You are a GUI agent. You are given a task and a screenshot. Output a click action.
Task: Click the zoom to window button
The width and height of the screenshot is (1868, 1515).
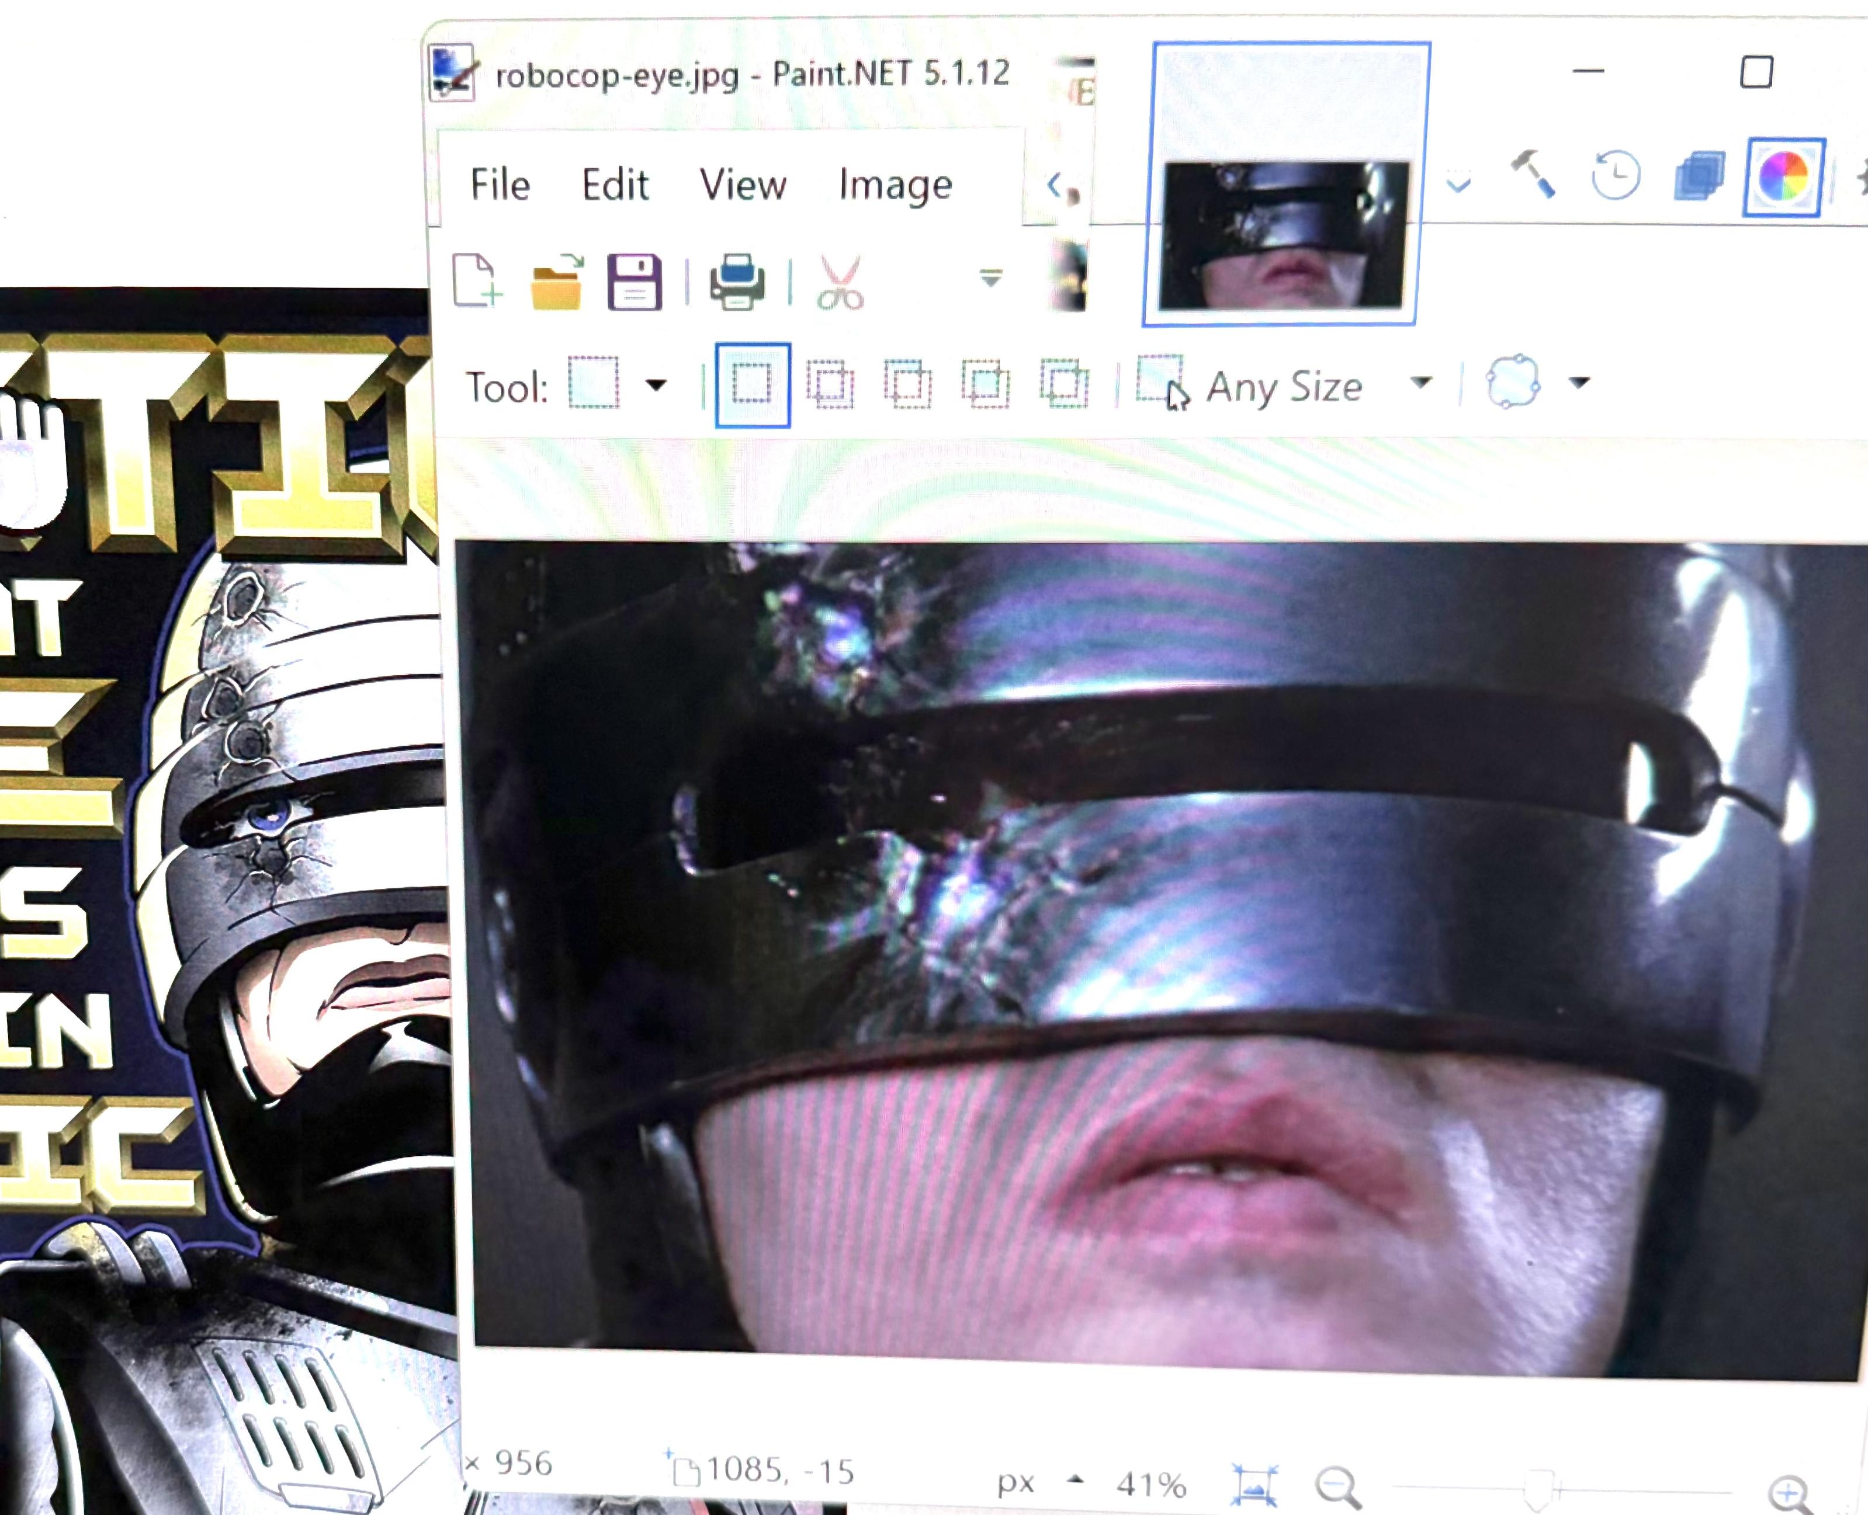tap(1254, 1485)
